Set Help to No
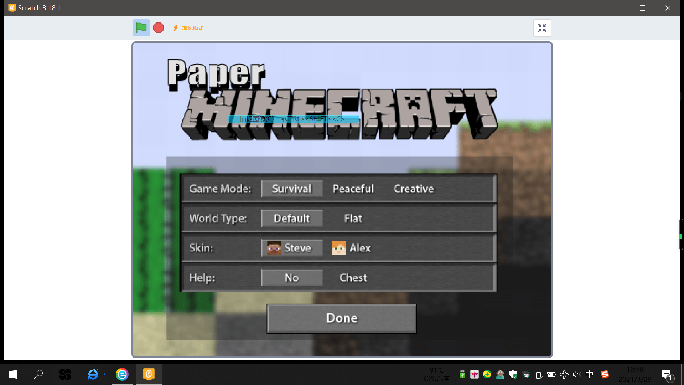 (292, 277)
